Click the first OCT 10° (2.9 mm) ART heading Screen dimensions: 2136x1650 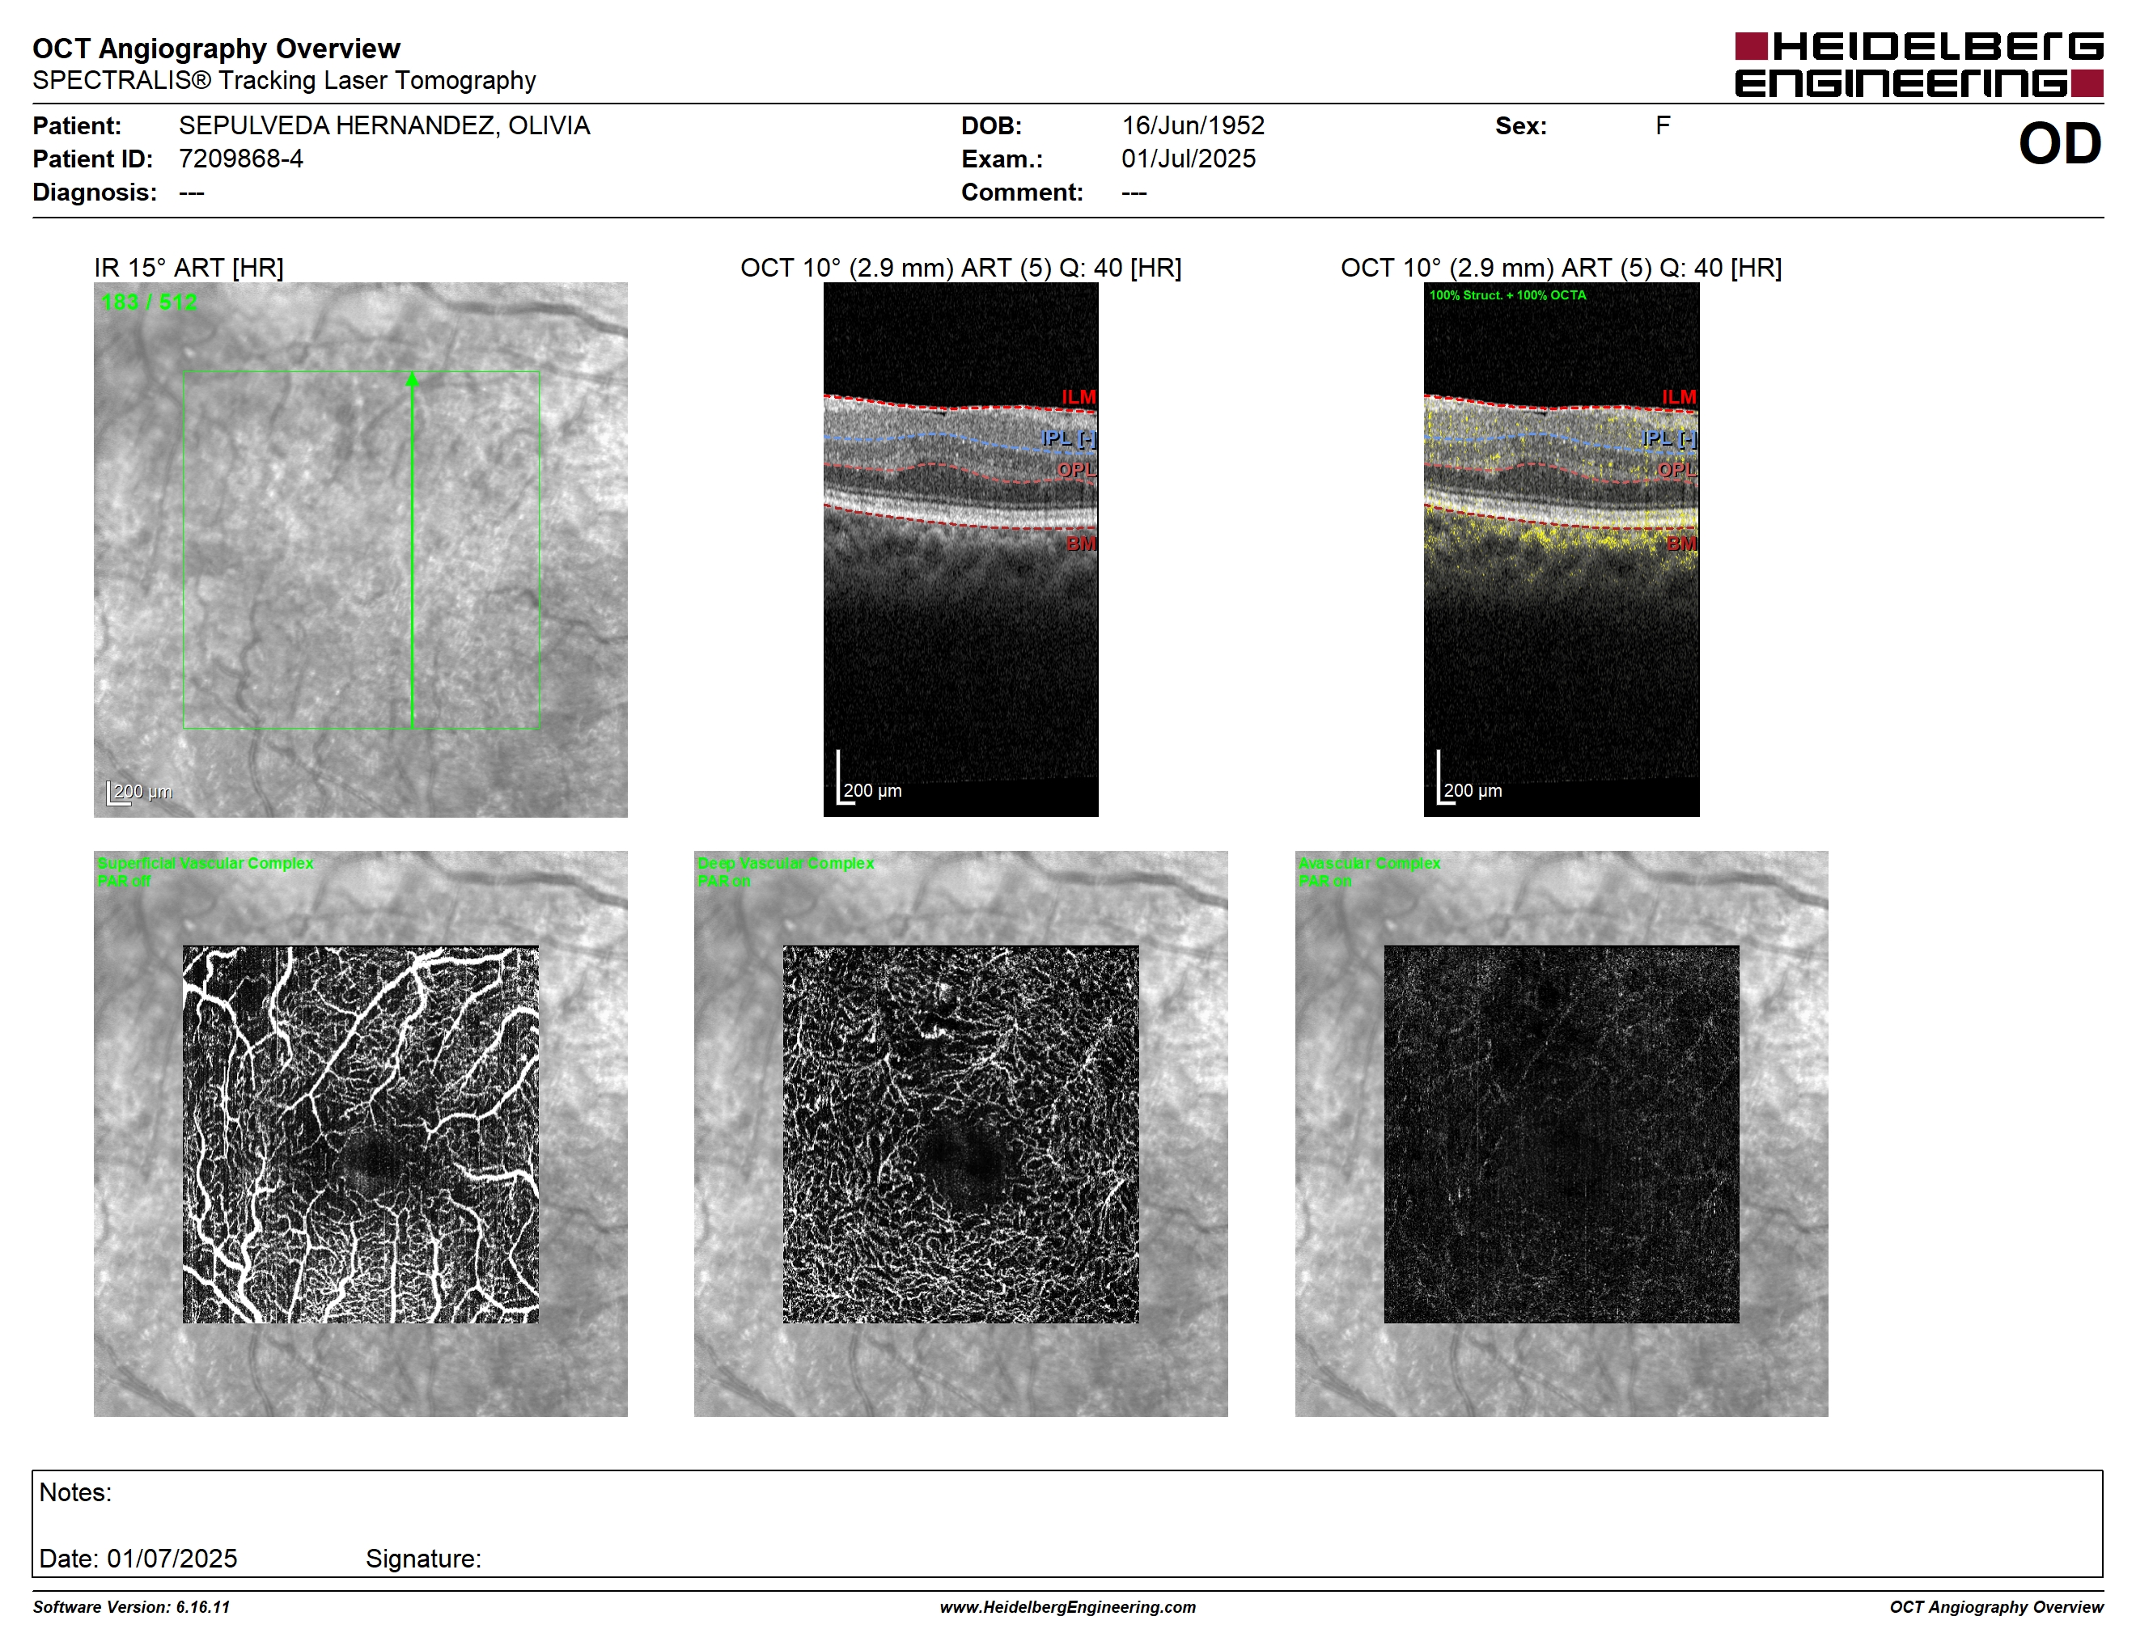point(960,268)
